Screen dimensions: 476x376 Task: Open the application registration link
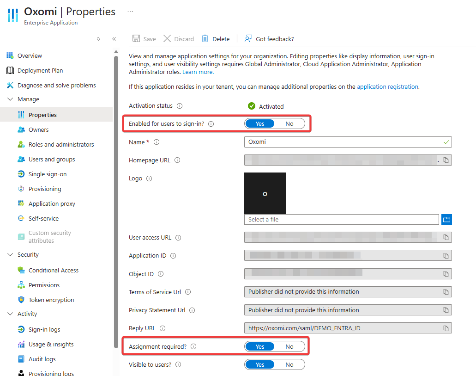pos(387,86)
